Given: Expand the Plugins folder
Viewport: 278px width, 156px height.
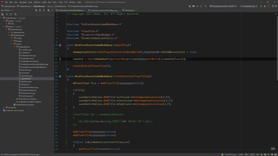Looking at the screenshot, I should [x=12, y=41].
